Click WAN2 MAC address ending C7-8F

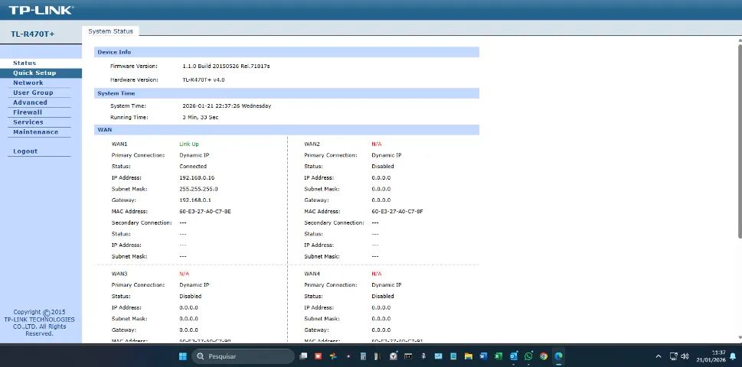(397, 212)
